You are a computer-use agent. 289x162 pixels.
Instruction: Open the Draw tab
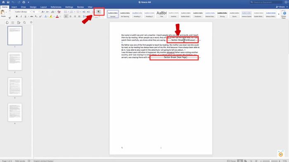[24, 7]
